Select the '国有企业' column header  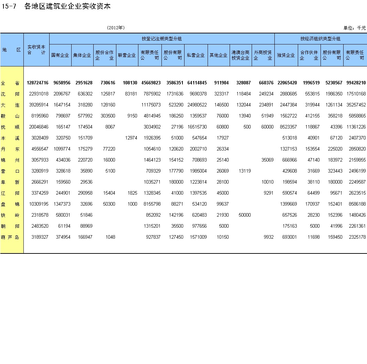[x=60, y=55]
